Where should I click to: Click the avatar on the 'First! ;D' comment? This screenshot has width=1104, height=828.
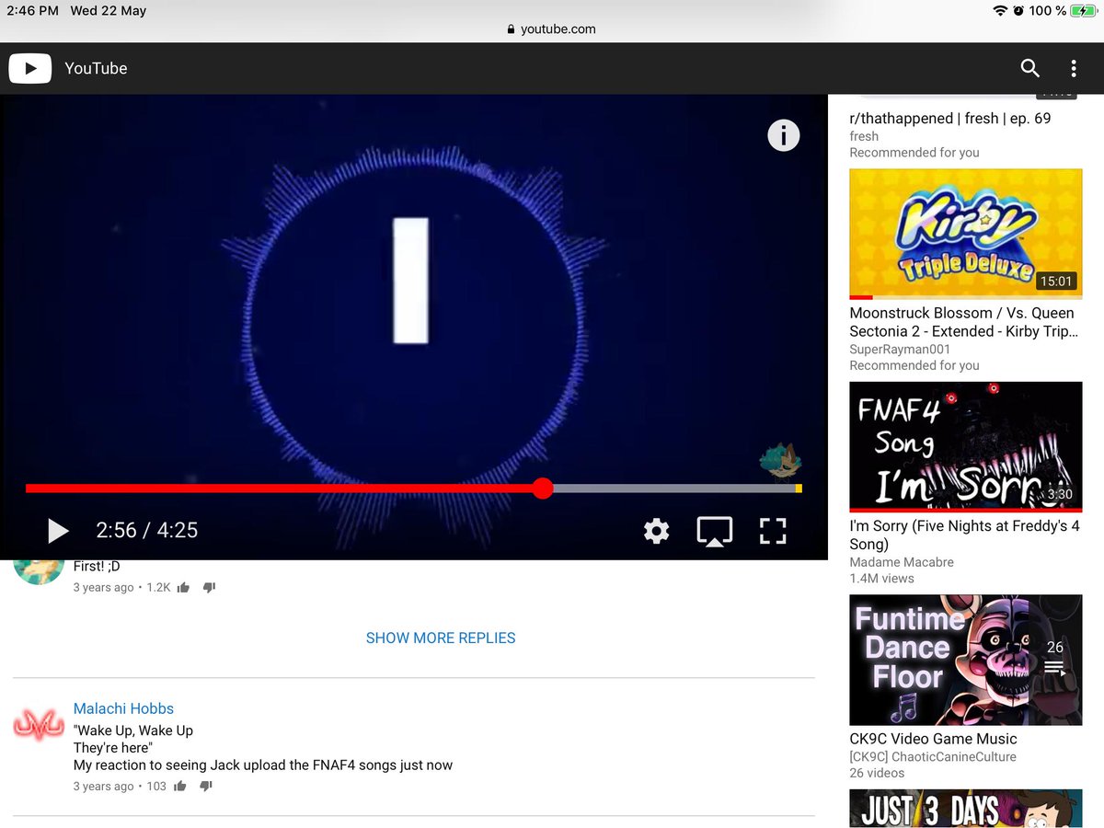[39, 570]
